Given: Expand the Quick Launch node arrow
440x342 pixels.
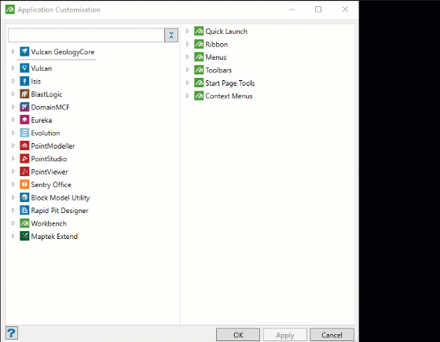Looking at the screenshot, I should click(188, 31).
